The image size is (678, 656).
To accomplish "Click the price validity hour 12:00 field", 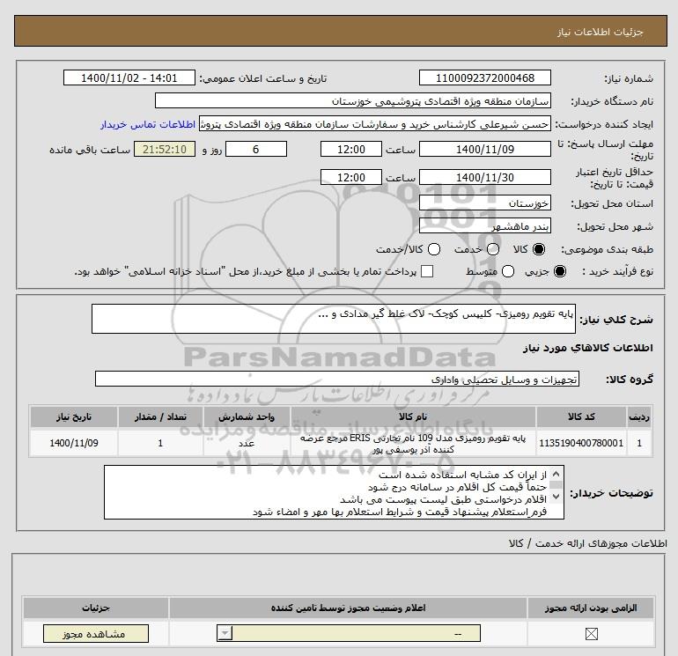I will [351, 177].
